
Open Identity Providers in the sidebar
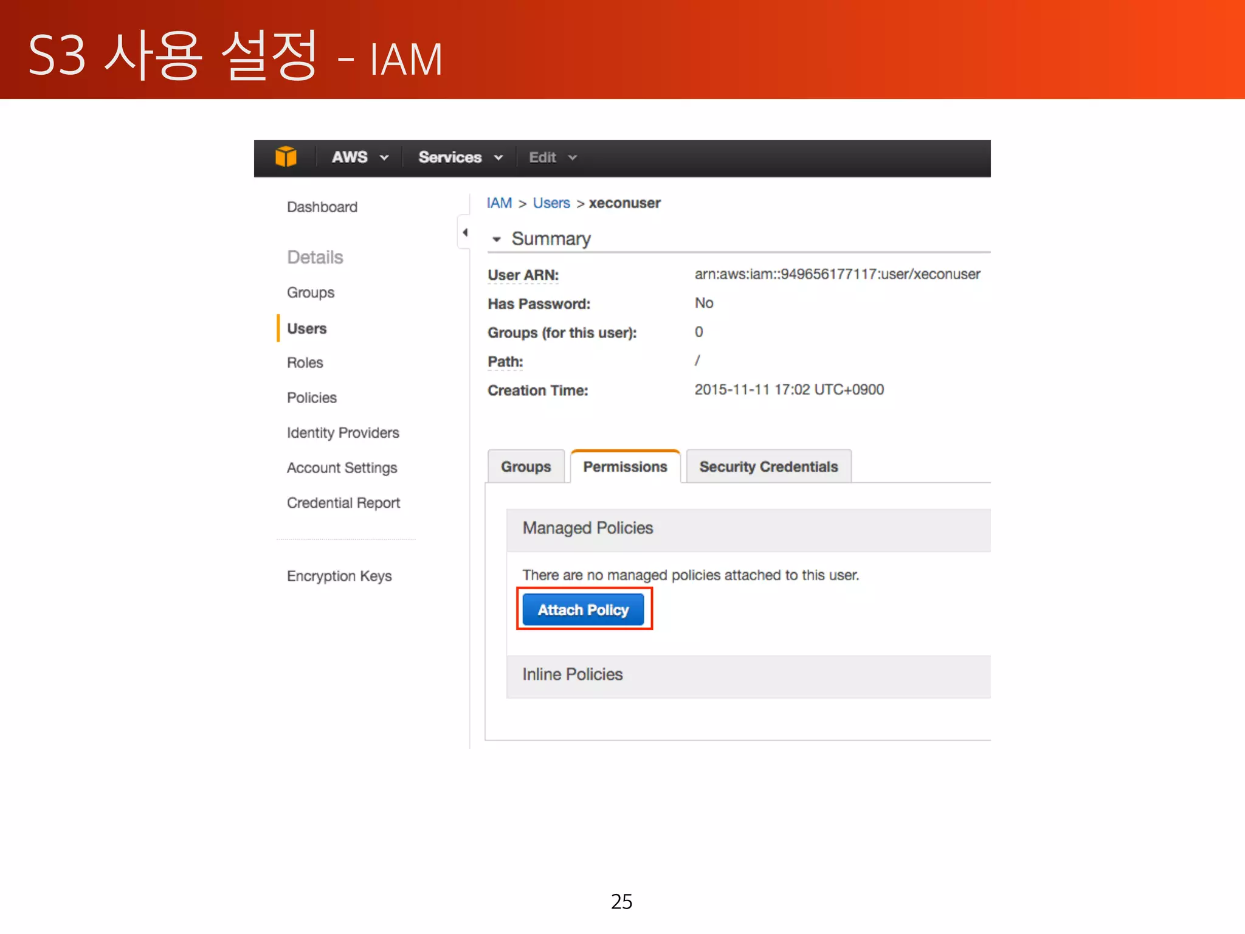point(343,433)
